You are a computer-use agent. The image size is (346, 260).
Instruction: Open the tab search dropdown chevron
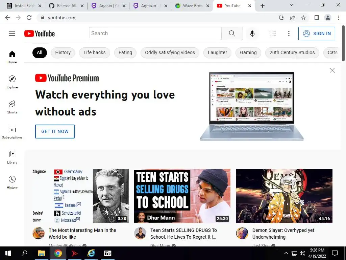click(x=292, y=5)
